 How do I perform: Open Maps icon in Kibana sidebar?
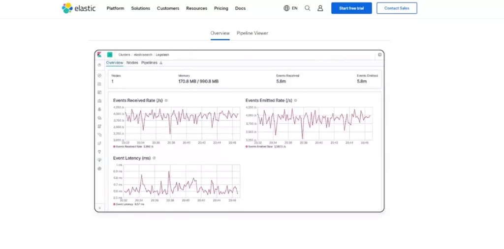99,109
